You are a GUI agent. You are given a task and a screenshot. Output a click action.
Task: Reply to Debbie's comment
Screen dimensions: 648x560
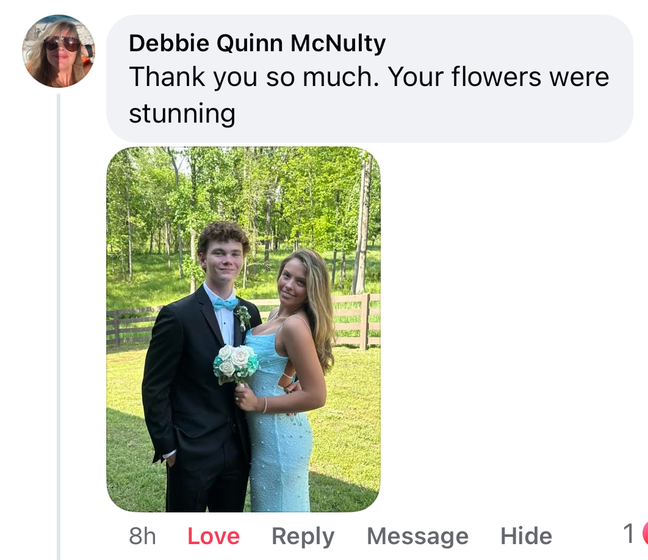(303, 536)
